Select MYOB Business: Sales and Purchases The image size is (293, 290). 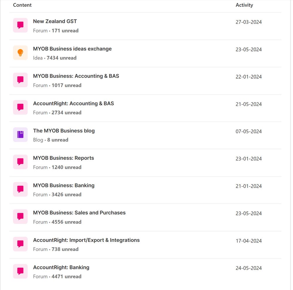[79, 213]
